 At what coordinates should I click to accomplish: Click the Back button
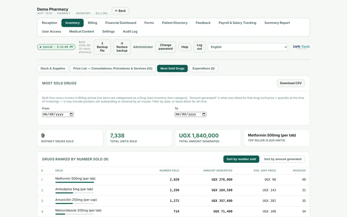[x=120, y=11]
